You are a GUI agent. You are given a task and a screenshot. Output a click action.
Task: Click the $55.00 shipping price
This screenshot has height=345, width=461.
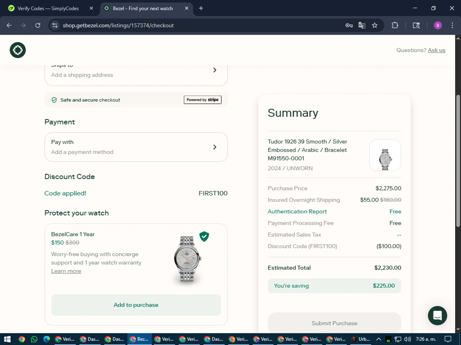coord(369,200)
